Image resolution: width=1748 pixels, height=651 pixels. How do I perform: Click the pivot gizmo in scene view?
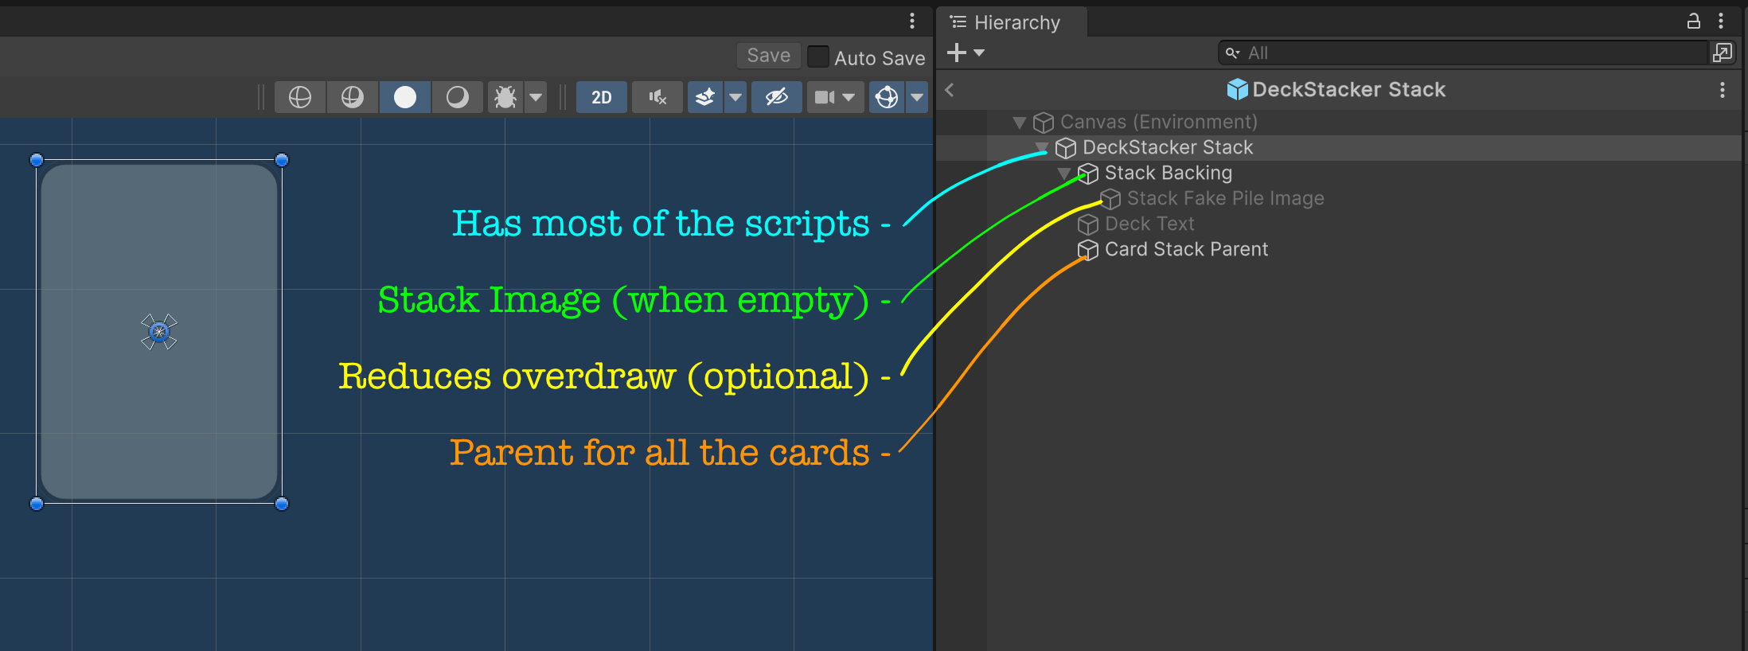coord(159,332)
